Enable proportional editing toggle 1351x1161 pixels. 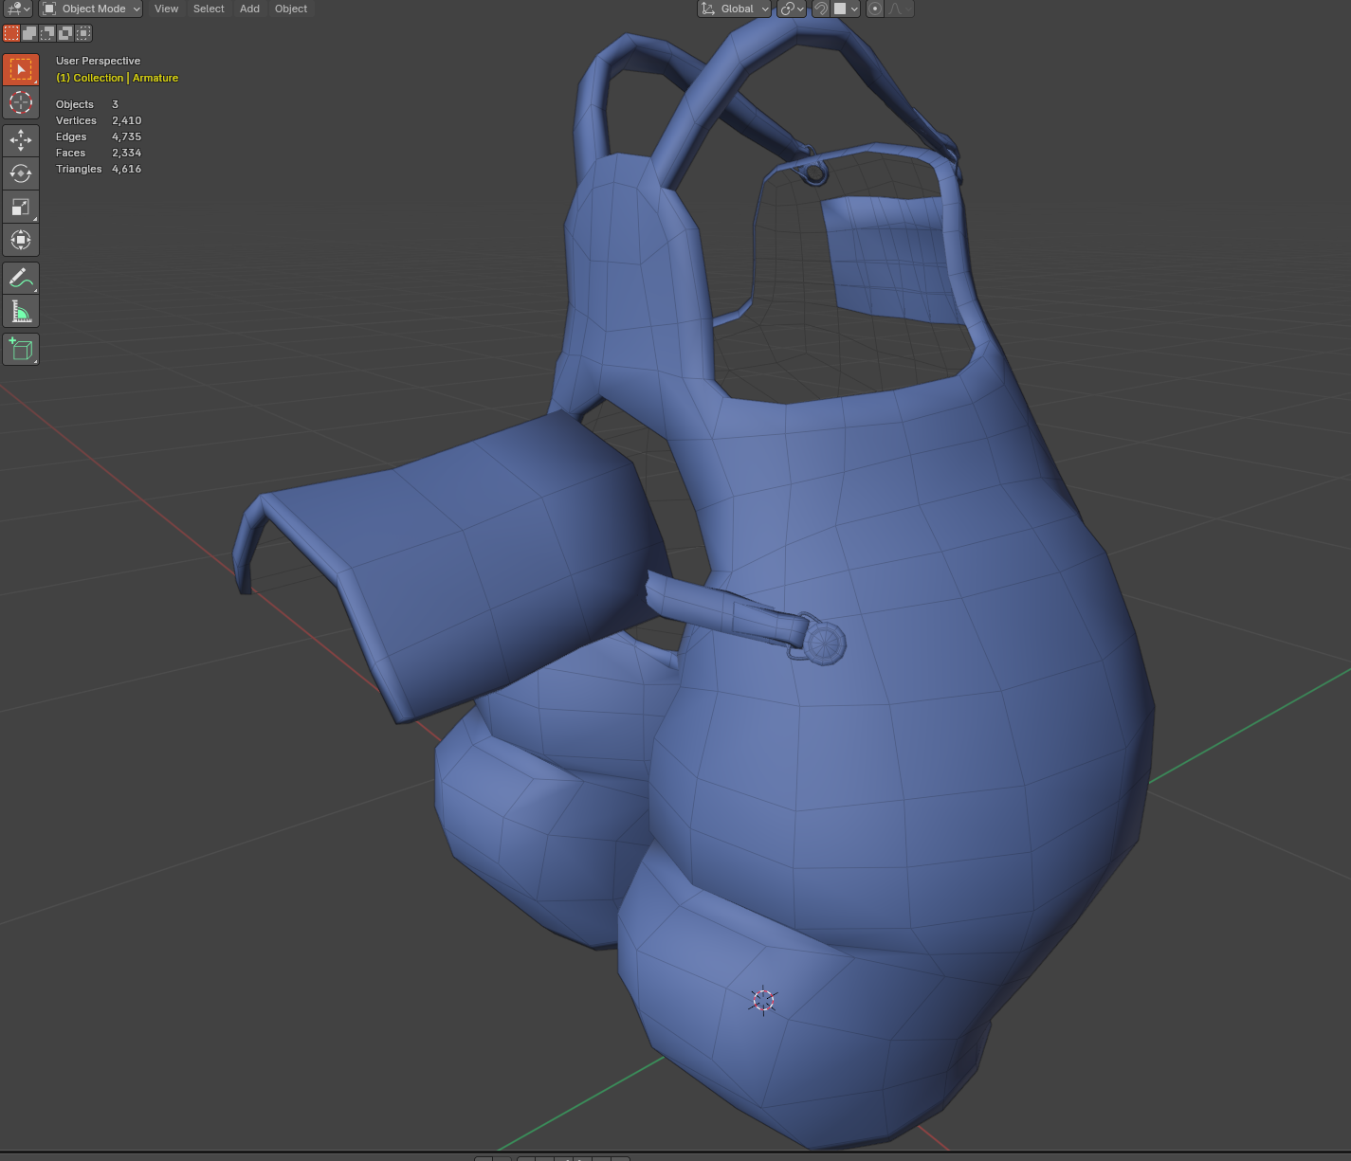(875, 9)
